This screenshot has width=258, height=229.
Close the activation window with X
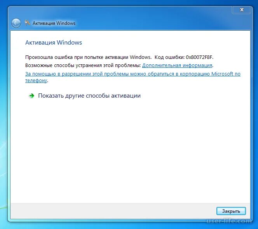(242, 10)
